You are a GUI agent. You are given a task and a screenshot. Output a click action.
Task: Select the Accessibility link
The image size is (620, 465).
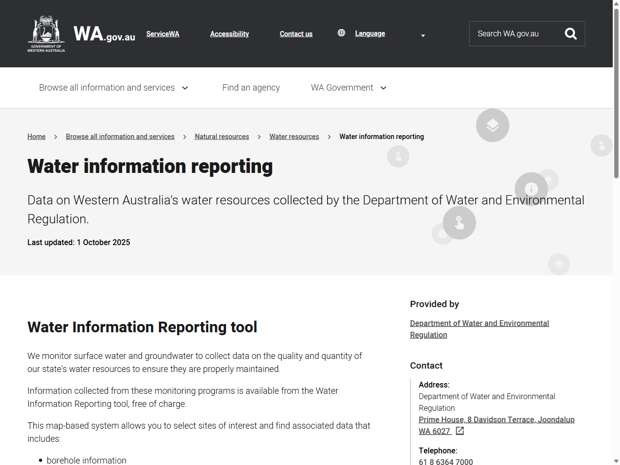229,33
